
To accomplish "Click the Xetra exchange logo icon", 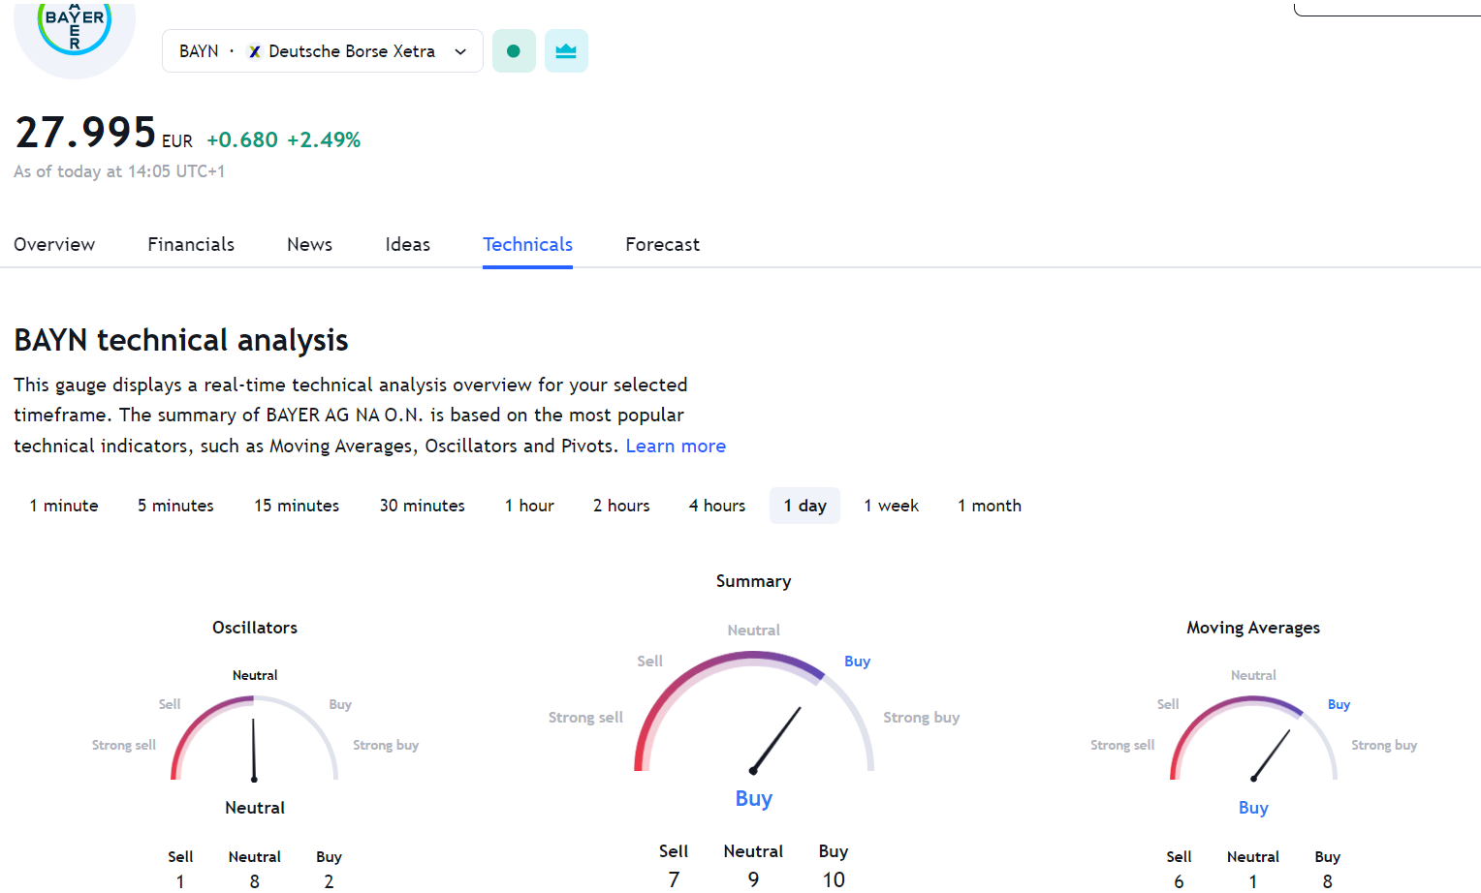I will click(x=255, y=51).
